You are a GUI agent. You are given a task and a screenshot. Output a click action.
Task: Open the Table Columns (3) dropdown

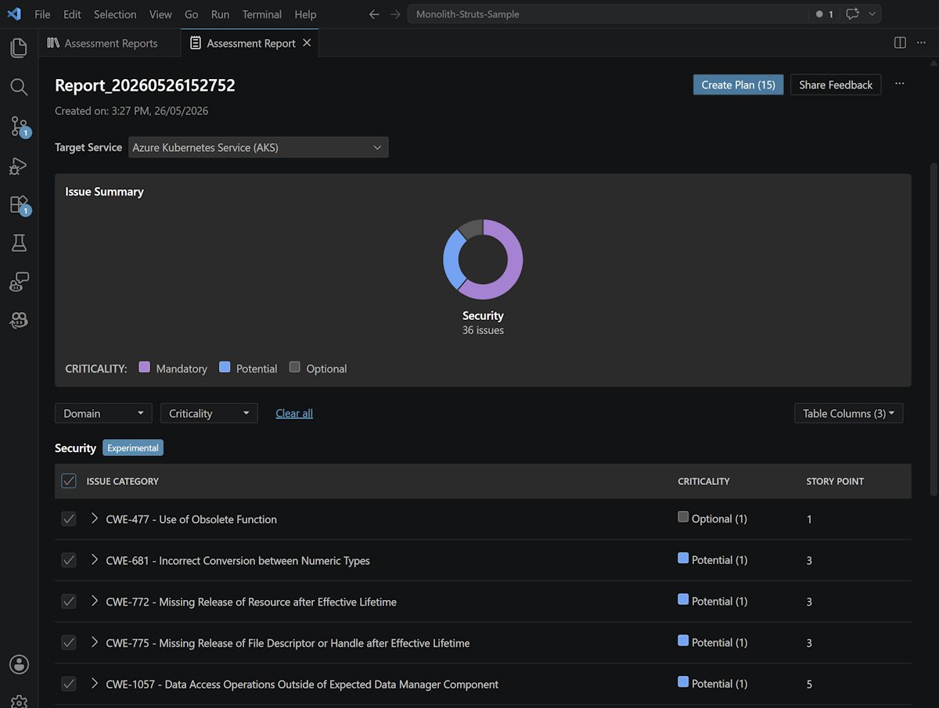point(848,413)
